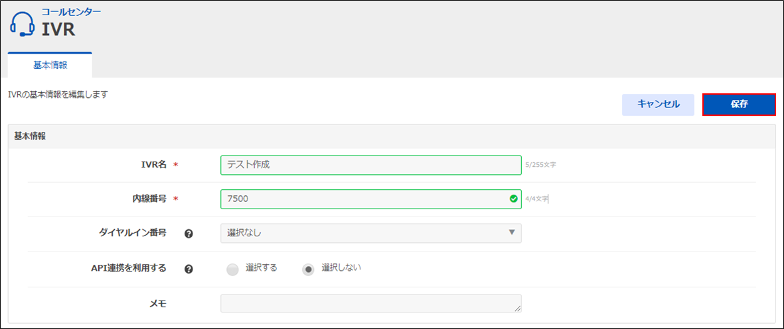Show help for ダイヤルイン番号 question icon
The image size is (784, 329).
[x=189, y=234]
